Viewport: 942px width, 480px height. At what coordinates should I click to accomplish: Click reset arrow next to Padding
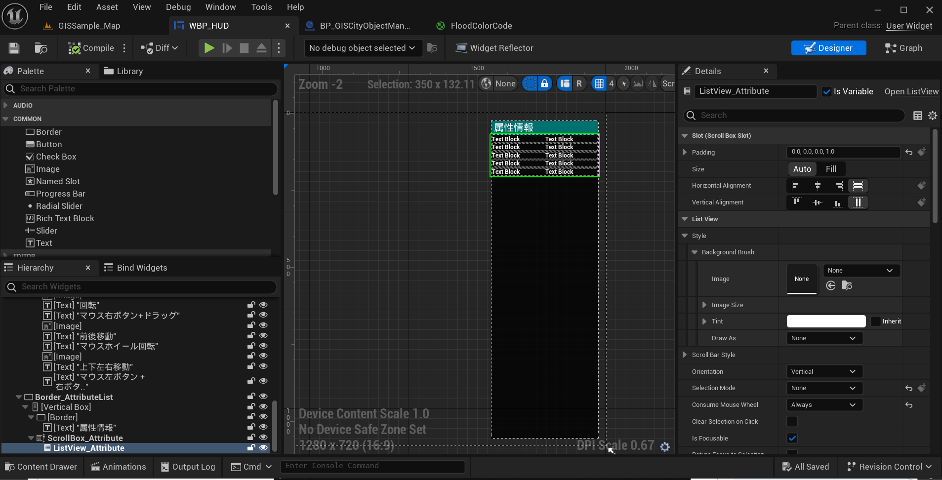click(x=909, y=152)
